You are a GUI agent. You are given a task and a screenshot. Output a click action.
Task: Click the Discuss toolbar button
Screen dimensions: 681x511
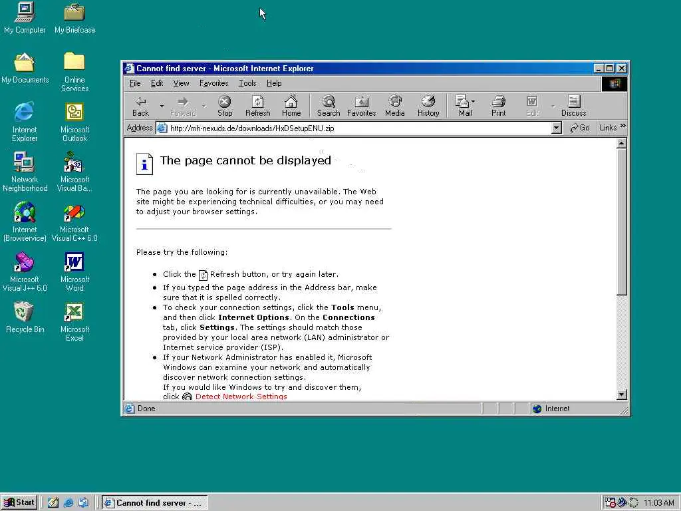tap(574, 106)
